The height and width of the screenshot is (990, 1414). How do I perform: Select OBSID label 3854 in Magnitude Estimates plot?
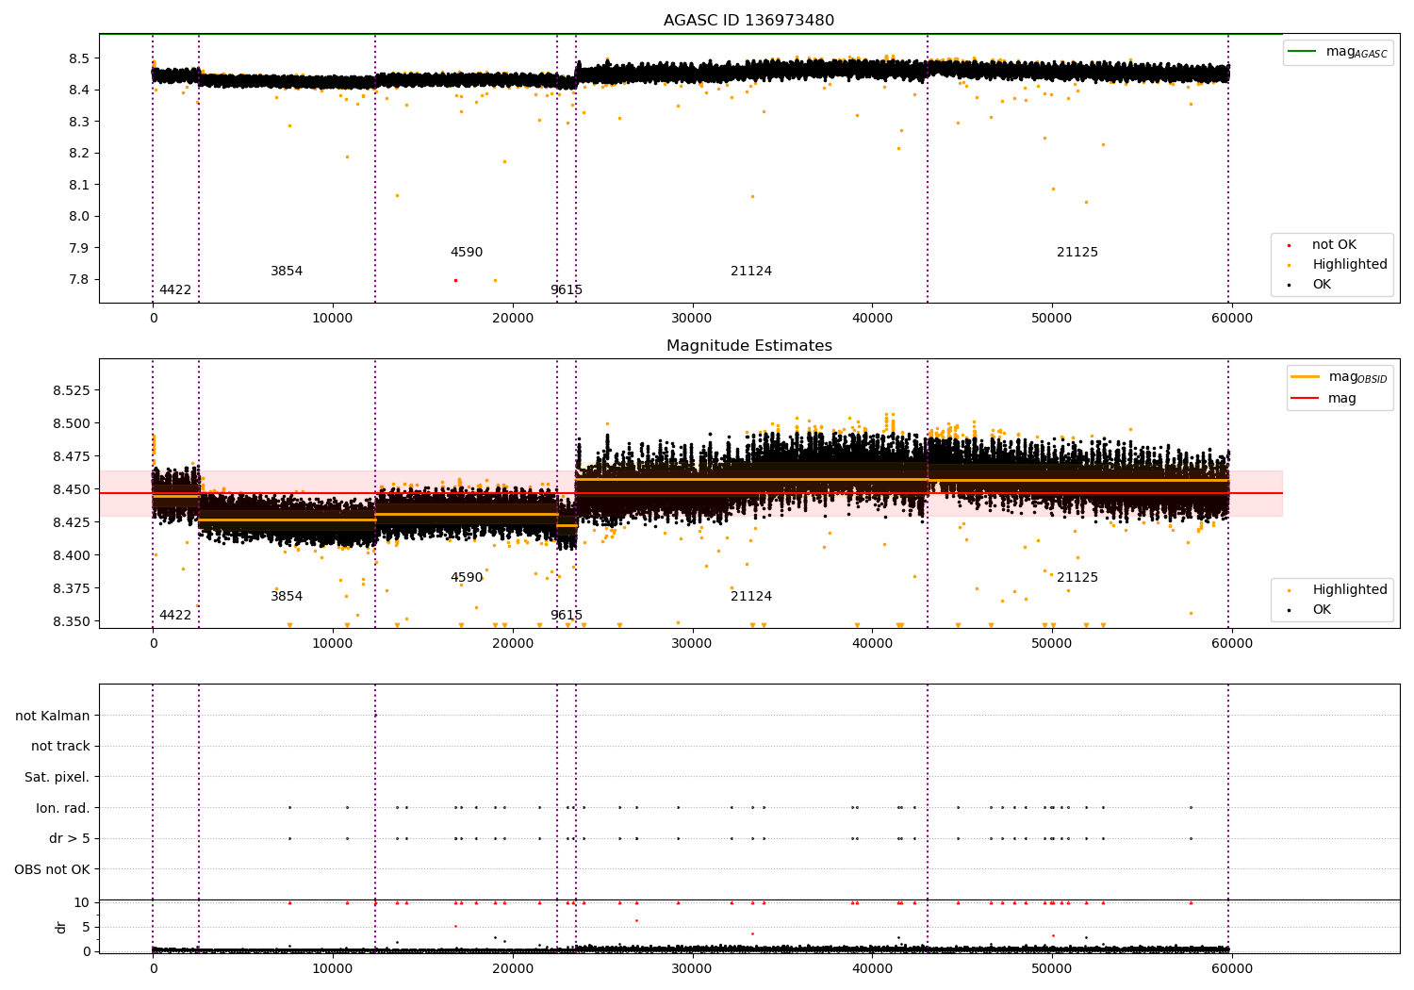[x=287, y=597]
